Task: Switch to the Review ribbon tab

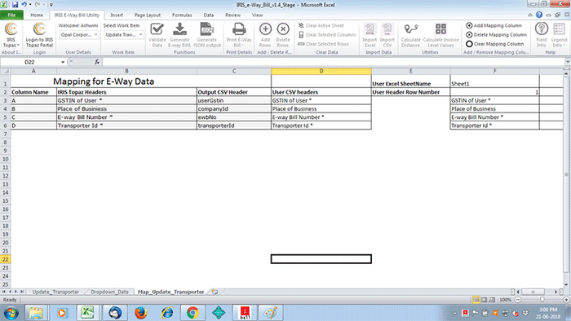Action: click(x=232, y=15)
